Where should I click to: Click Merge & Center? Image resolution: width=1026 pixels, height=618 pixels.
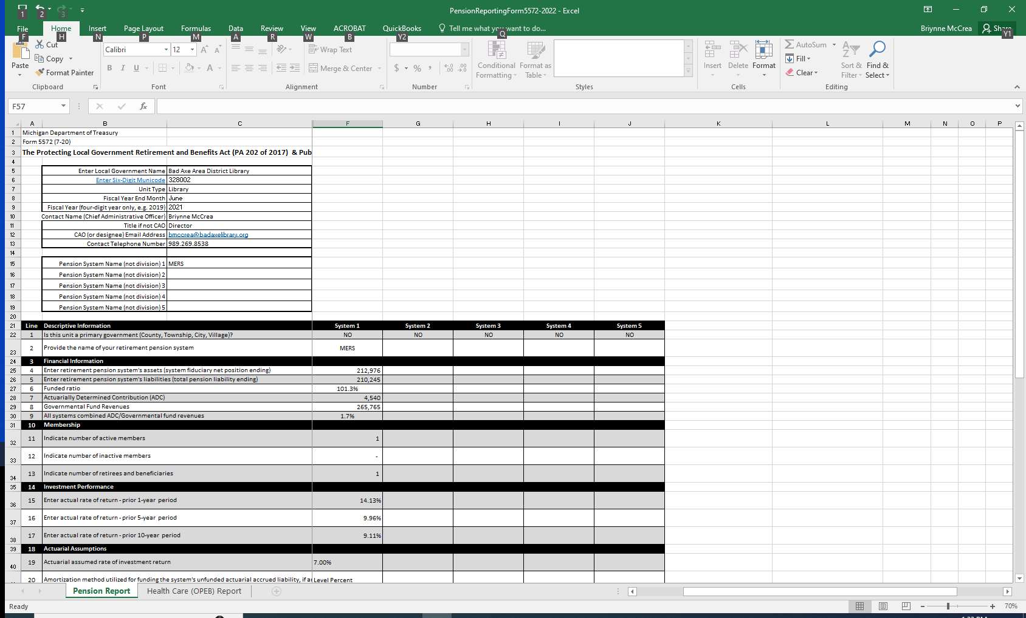click(340, 68)
